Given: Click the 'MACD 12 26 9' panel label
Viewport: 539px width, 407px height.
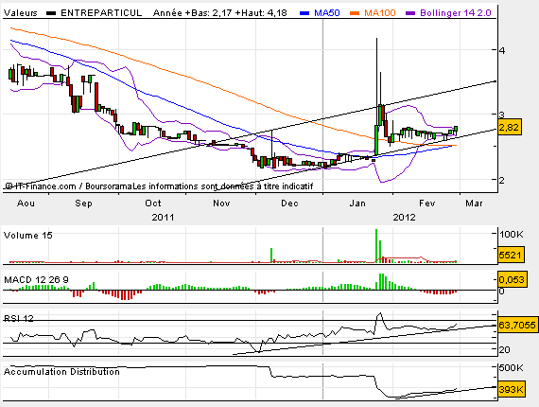Looking at the screenshot, I should 36,280.
